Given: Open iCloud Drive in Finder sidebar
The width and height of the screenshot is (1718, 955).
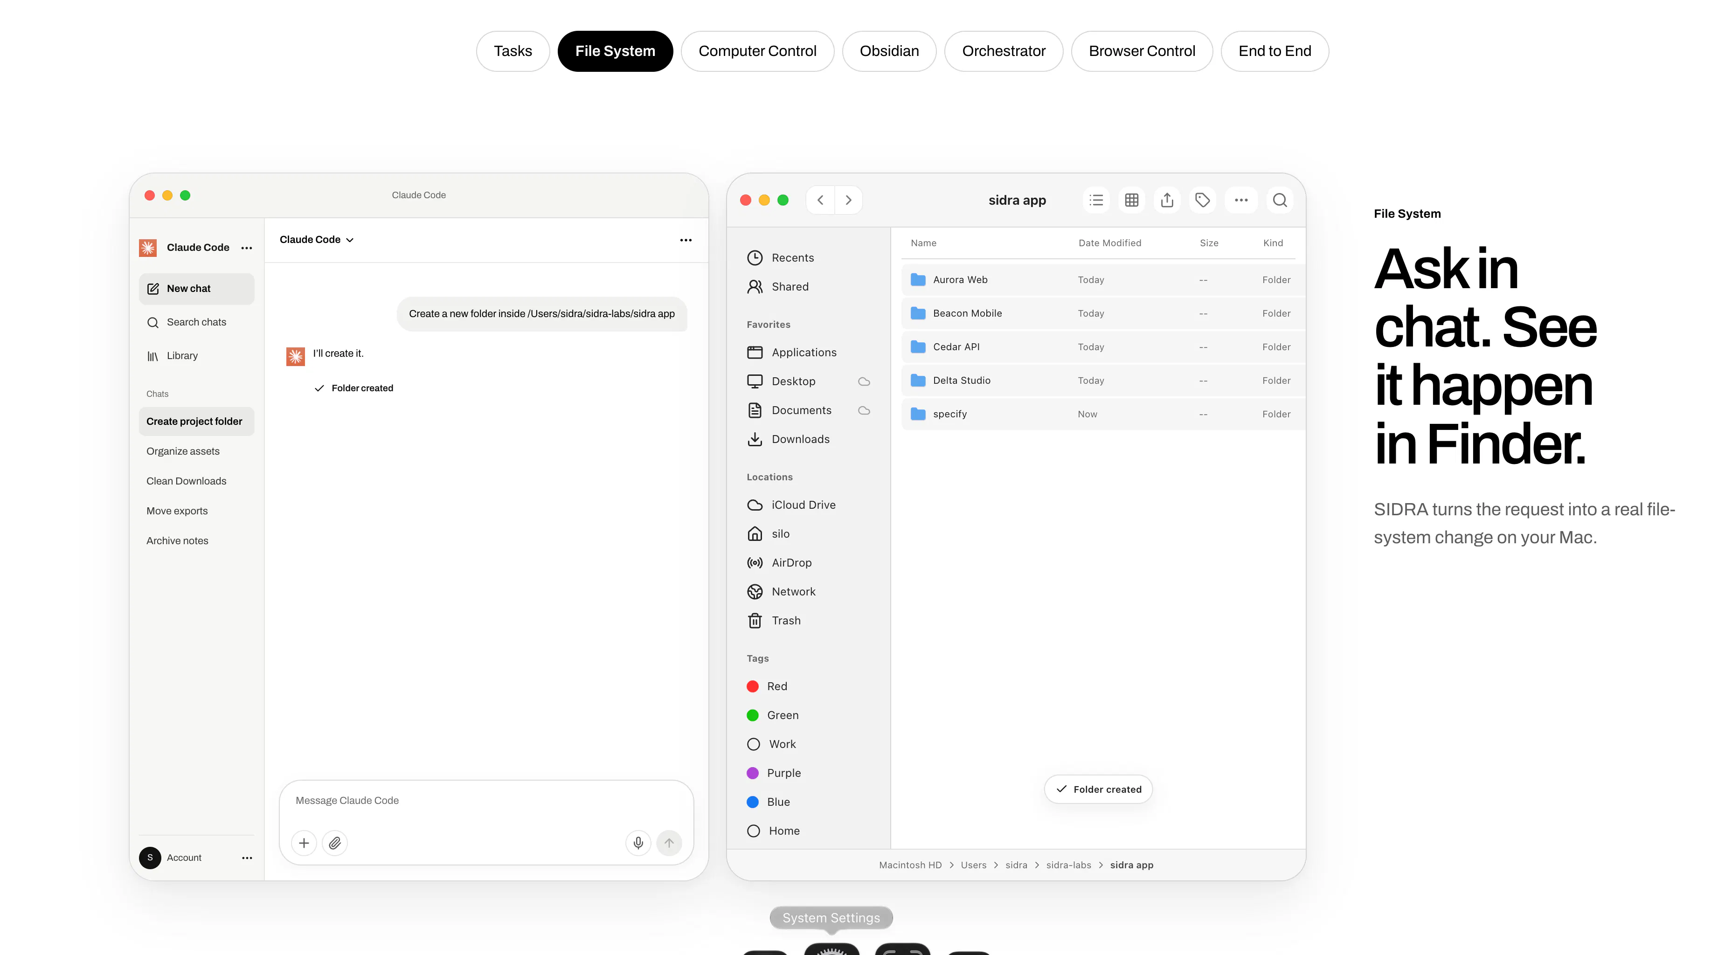Looking at the screenshot, I should coord(791,505).
